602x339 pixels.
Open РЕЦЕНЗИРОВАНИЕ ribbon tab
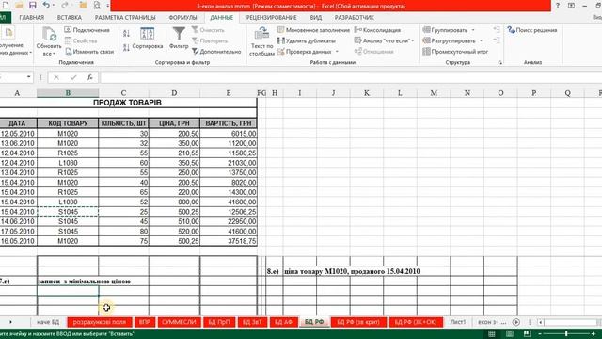(x=272, y=18)
